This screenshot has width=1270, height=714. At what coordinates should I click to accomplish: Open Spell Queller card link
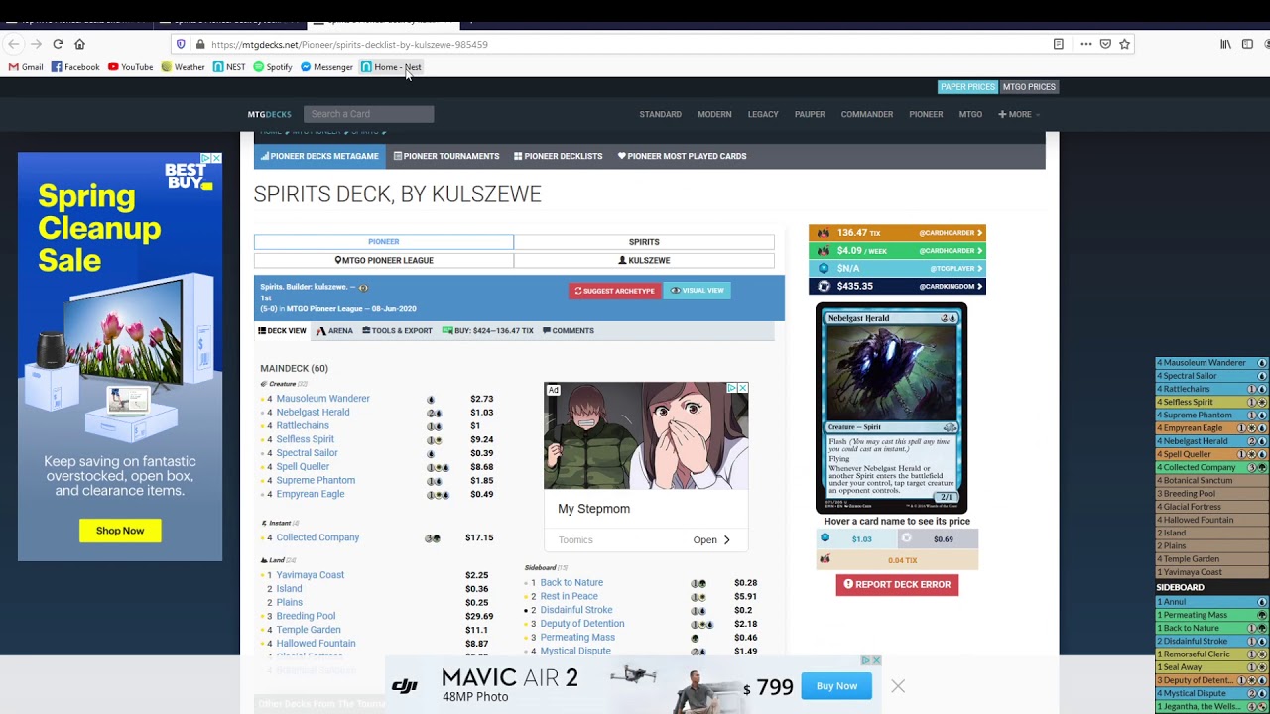[x=303, y=467]
